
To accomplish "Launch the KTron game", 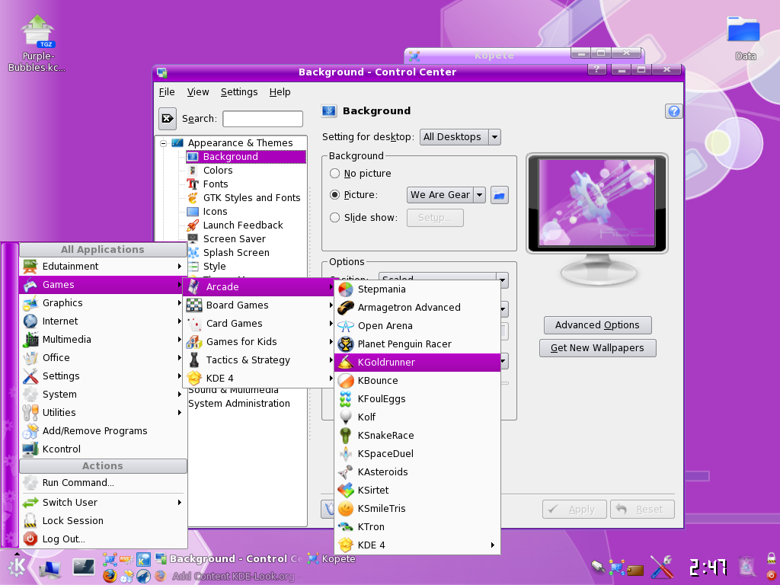I will tap(417, 527).
